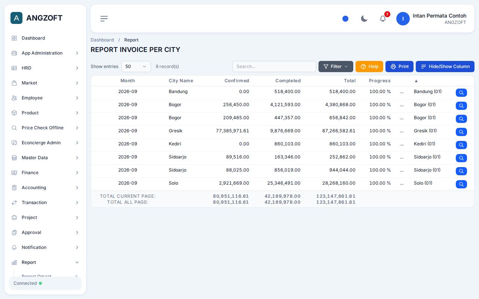479x299 pixels.
Task: Click the Finance sidebar icon
Action: [x=14, y=173]
